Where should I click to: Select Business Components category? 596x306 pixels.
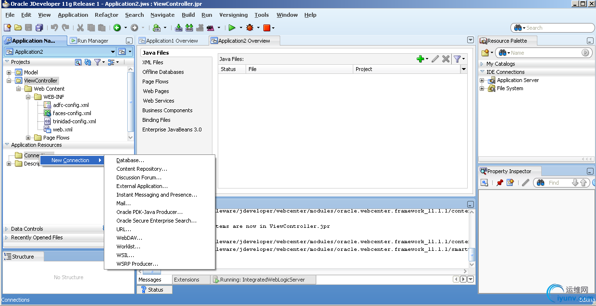167,110
